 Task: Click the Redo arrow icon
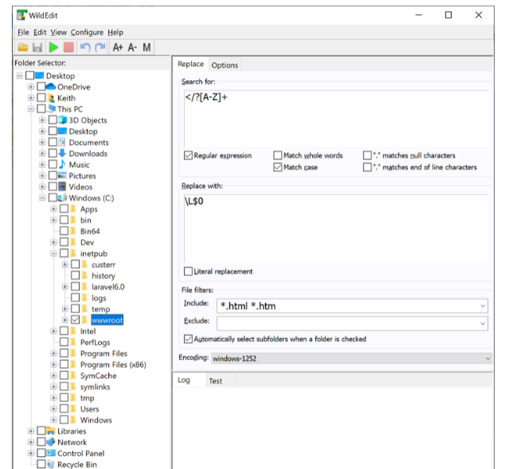[100, 48]
